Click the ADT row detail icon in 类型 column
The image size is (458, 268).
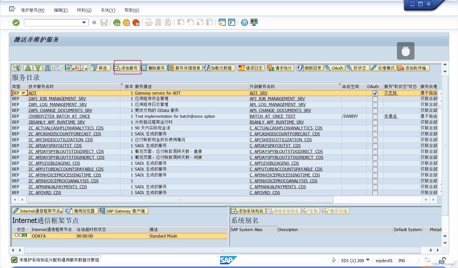tap(24, 93)
